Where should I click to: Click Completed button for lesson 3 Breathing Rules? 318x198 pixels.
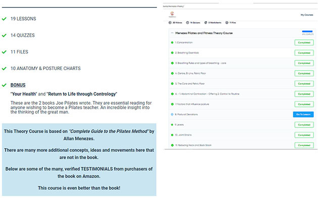pyautogui.click(x=304, y=63)
